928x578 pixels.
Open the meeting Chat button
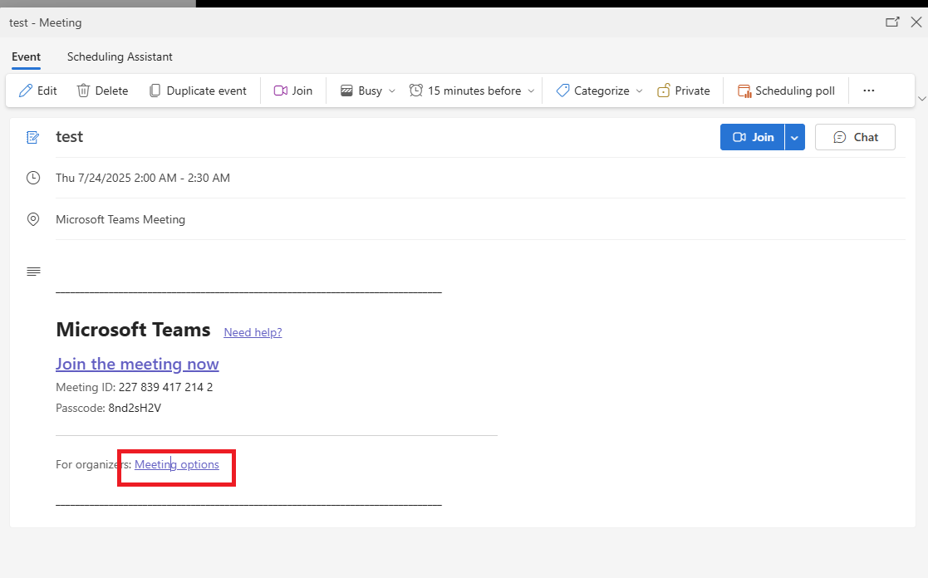pyautogui.click(x=855, y=137)
